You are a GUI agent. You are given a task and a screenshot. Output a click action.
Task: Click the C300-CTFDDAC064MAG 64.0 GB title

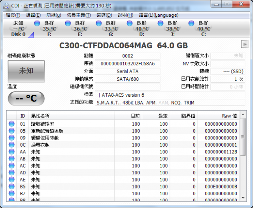tap(124, 46)
